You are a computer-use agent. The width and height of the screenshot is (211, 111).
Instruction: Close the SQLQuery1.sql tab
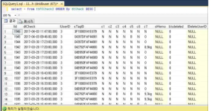pyautogui.click(x=62, y=4)
